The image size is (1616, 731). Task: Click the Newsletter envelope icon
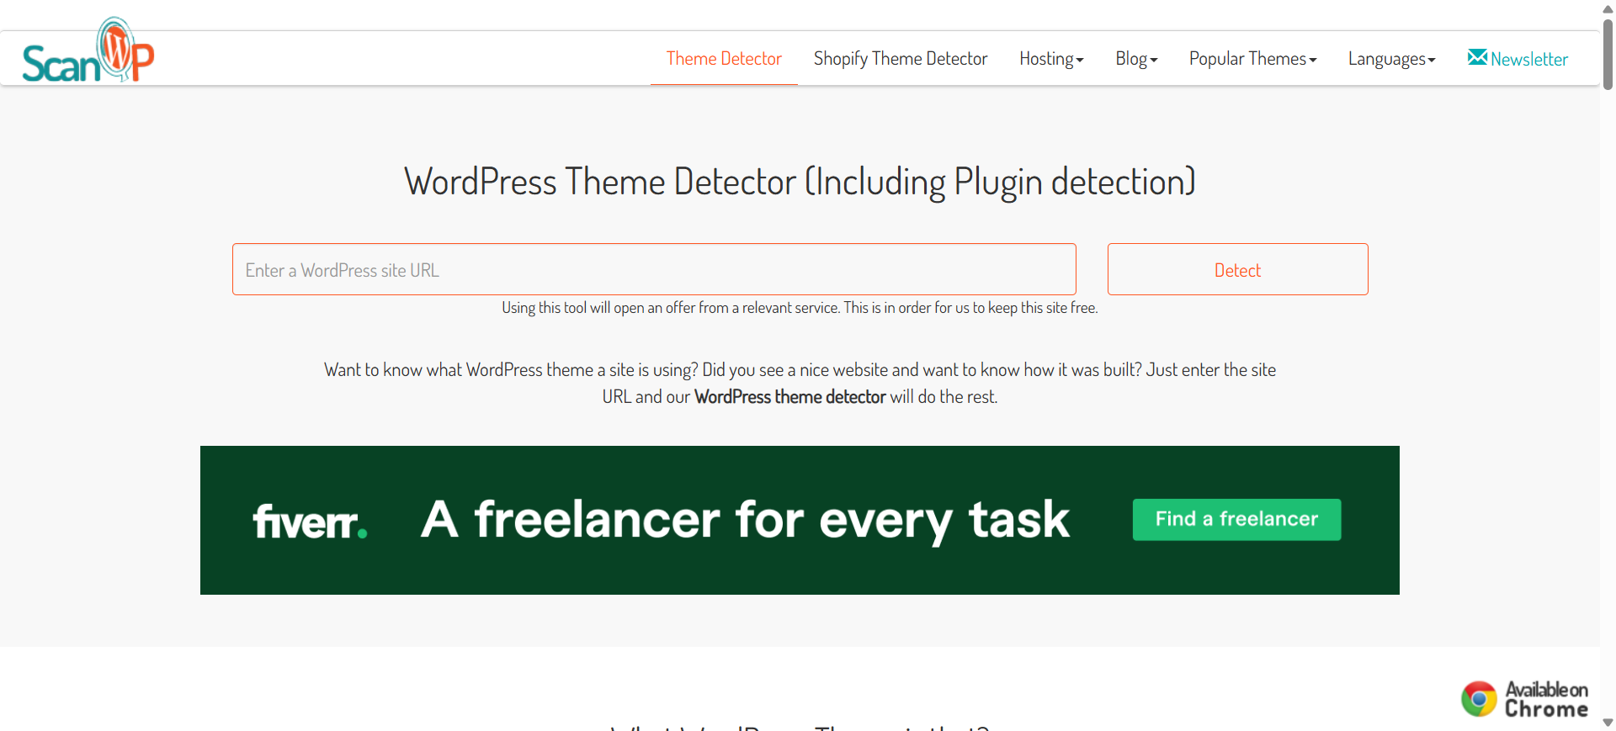1476,57
